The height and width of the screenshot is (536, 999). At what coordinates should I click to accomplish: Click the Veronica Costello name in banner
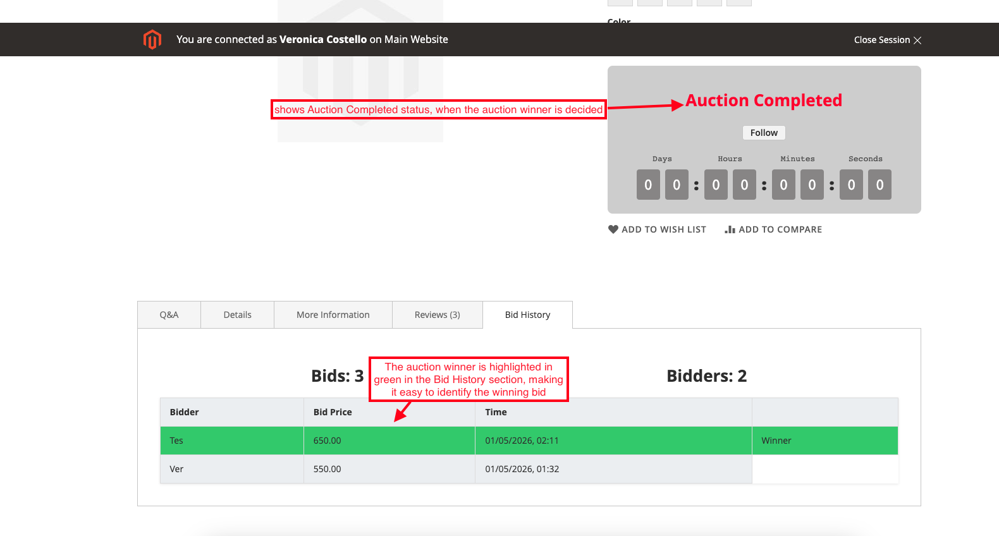[322, 39]
